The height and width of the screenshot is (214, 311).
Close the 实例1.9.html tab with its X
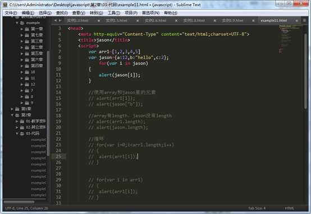pos(253,21)
